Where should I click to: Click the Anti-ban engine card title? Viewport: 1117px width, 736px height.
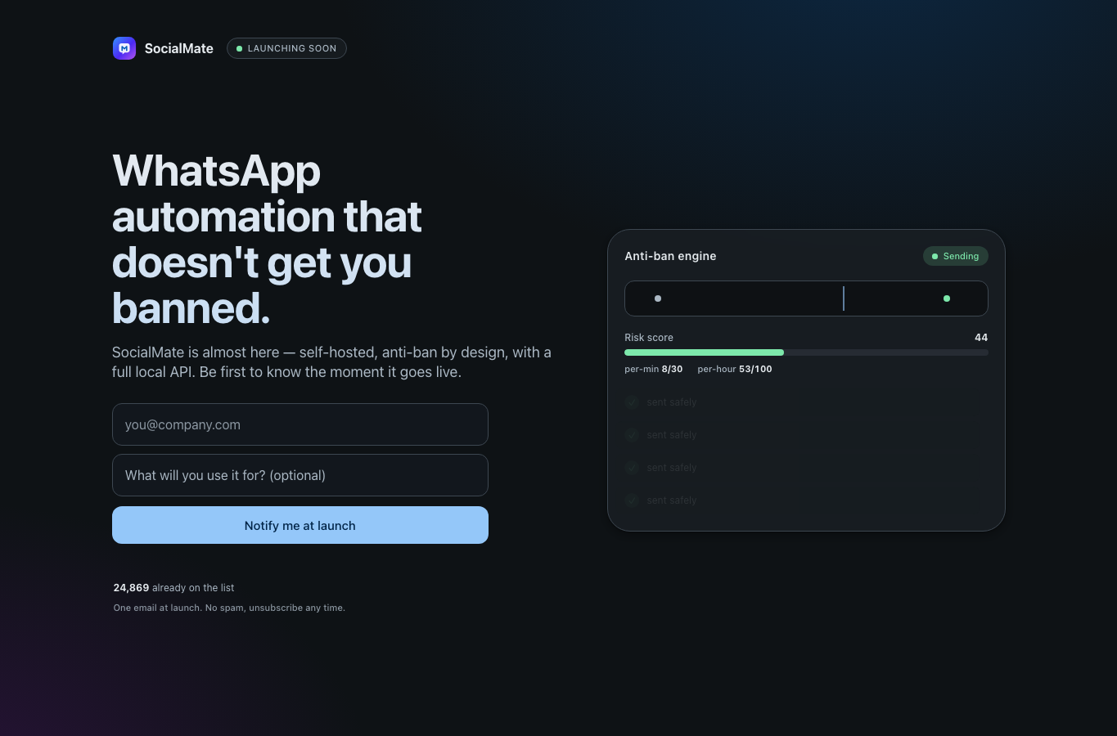tap(670, 256)
